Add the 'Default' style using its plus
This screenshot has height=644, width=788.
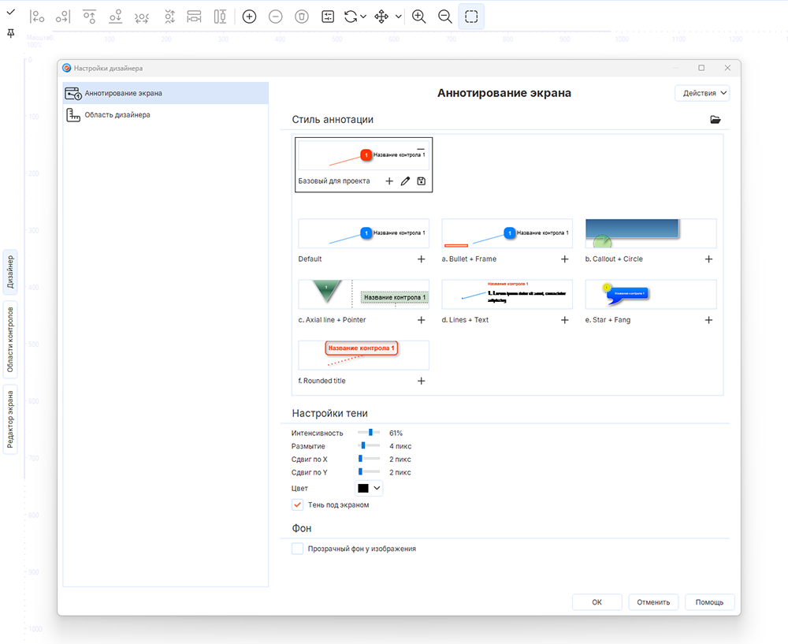421,259
